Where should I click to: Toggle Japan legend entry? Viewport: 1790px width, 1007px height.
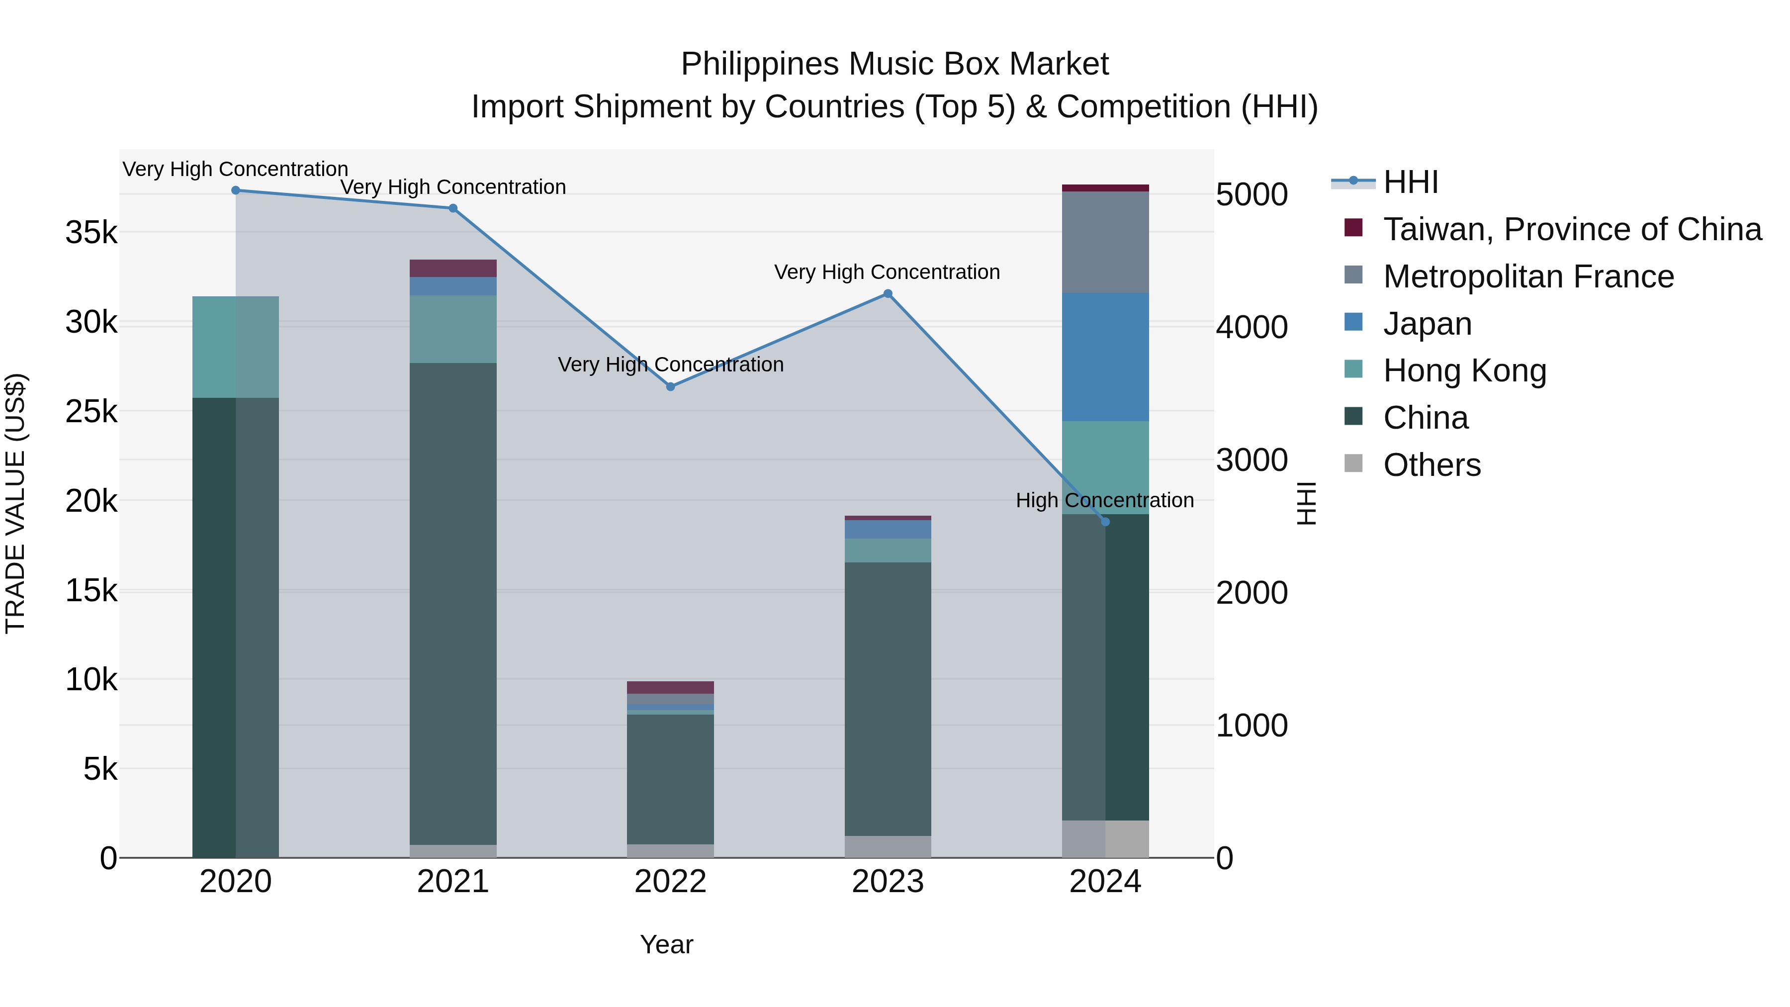pyautogui.click(x=1408, y=323)
